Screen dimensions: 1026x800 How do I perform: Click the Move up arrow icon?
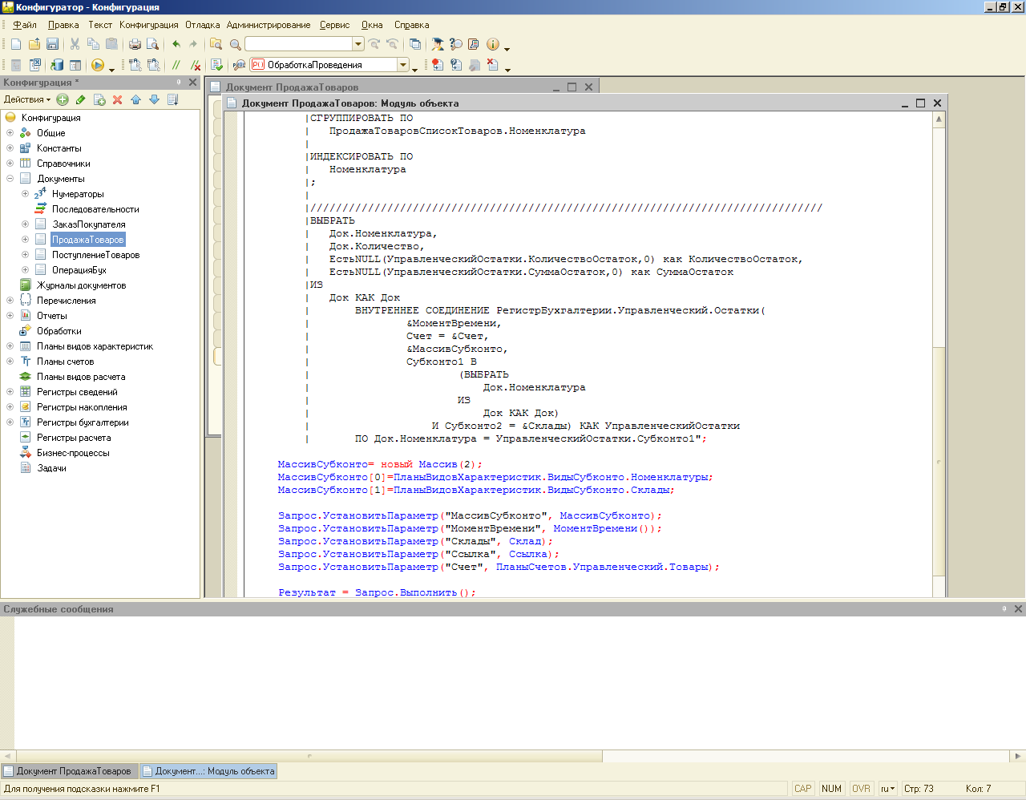click(135, 99)
